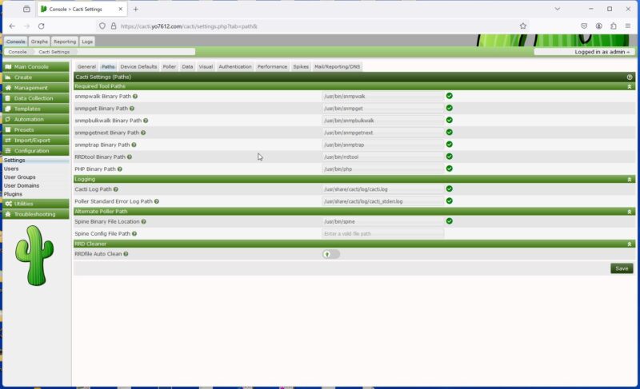Open Troubleshooting sidebar menu
Screen dimensions: 640x389
click(36, 214)
